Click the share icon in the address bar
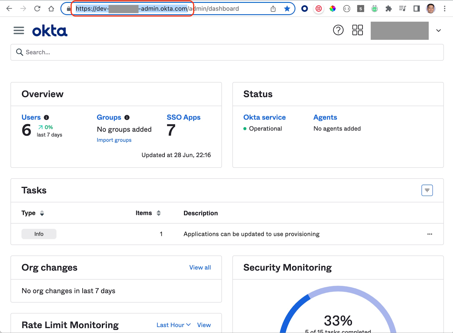 pos(273,9)
